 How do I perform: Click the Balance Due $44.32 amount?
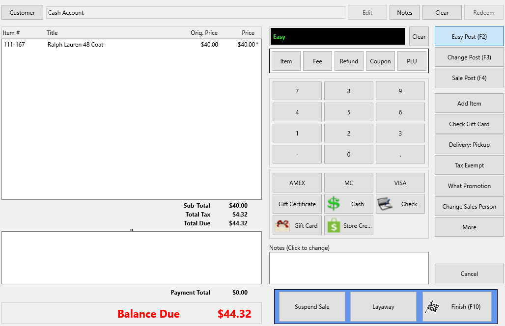[x=234, y=313]
